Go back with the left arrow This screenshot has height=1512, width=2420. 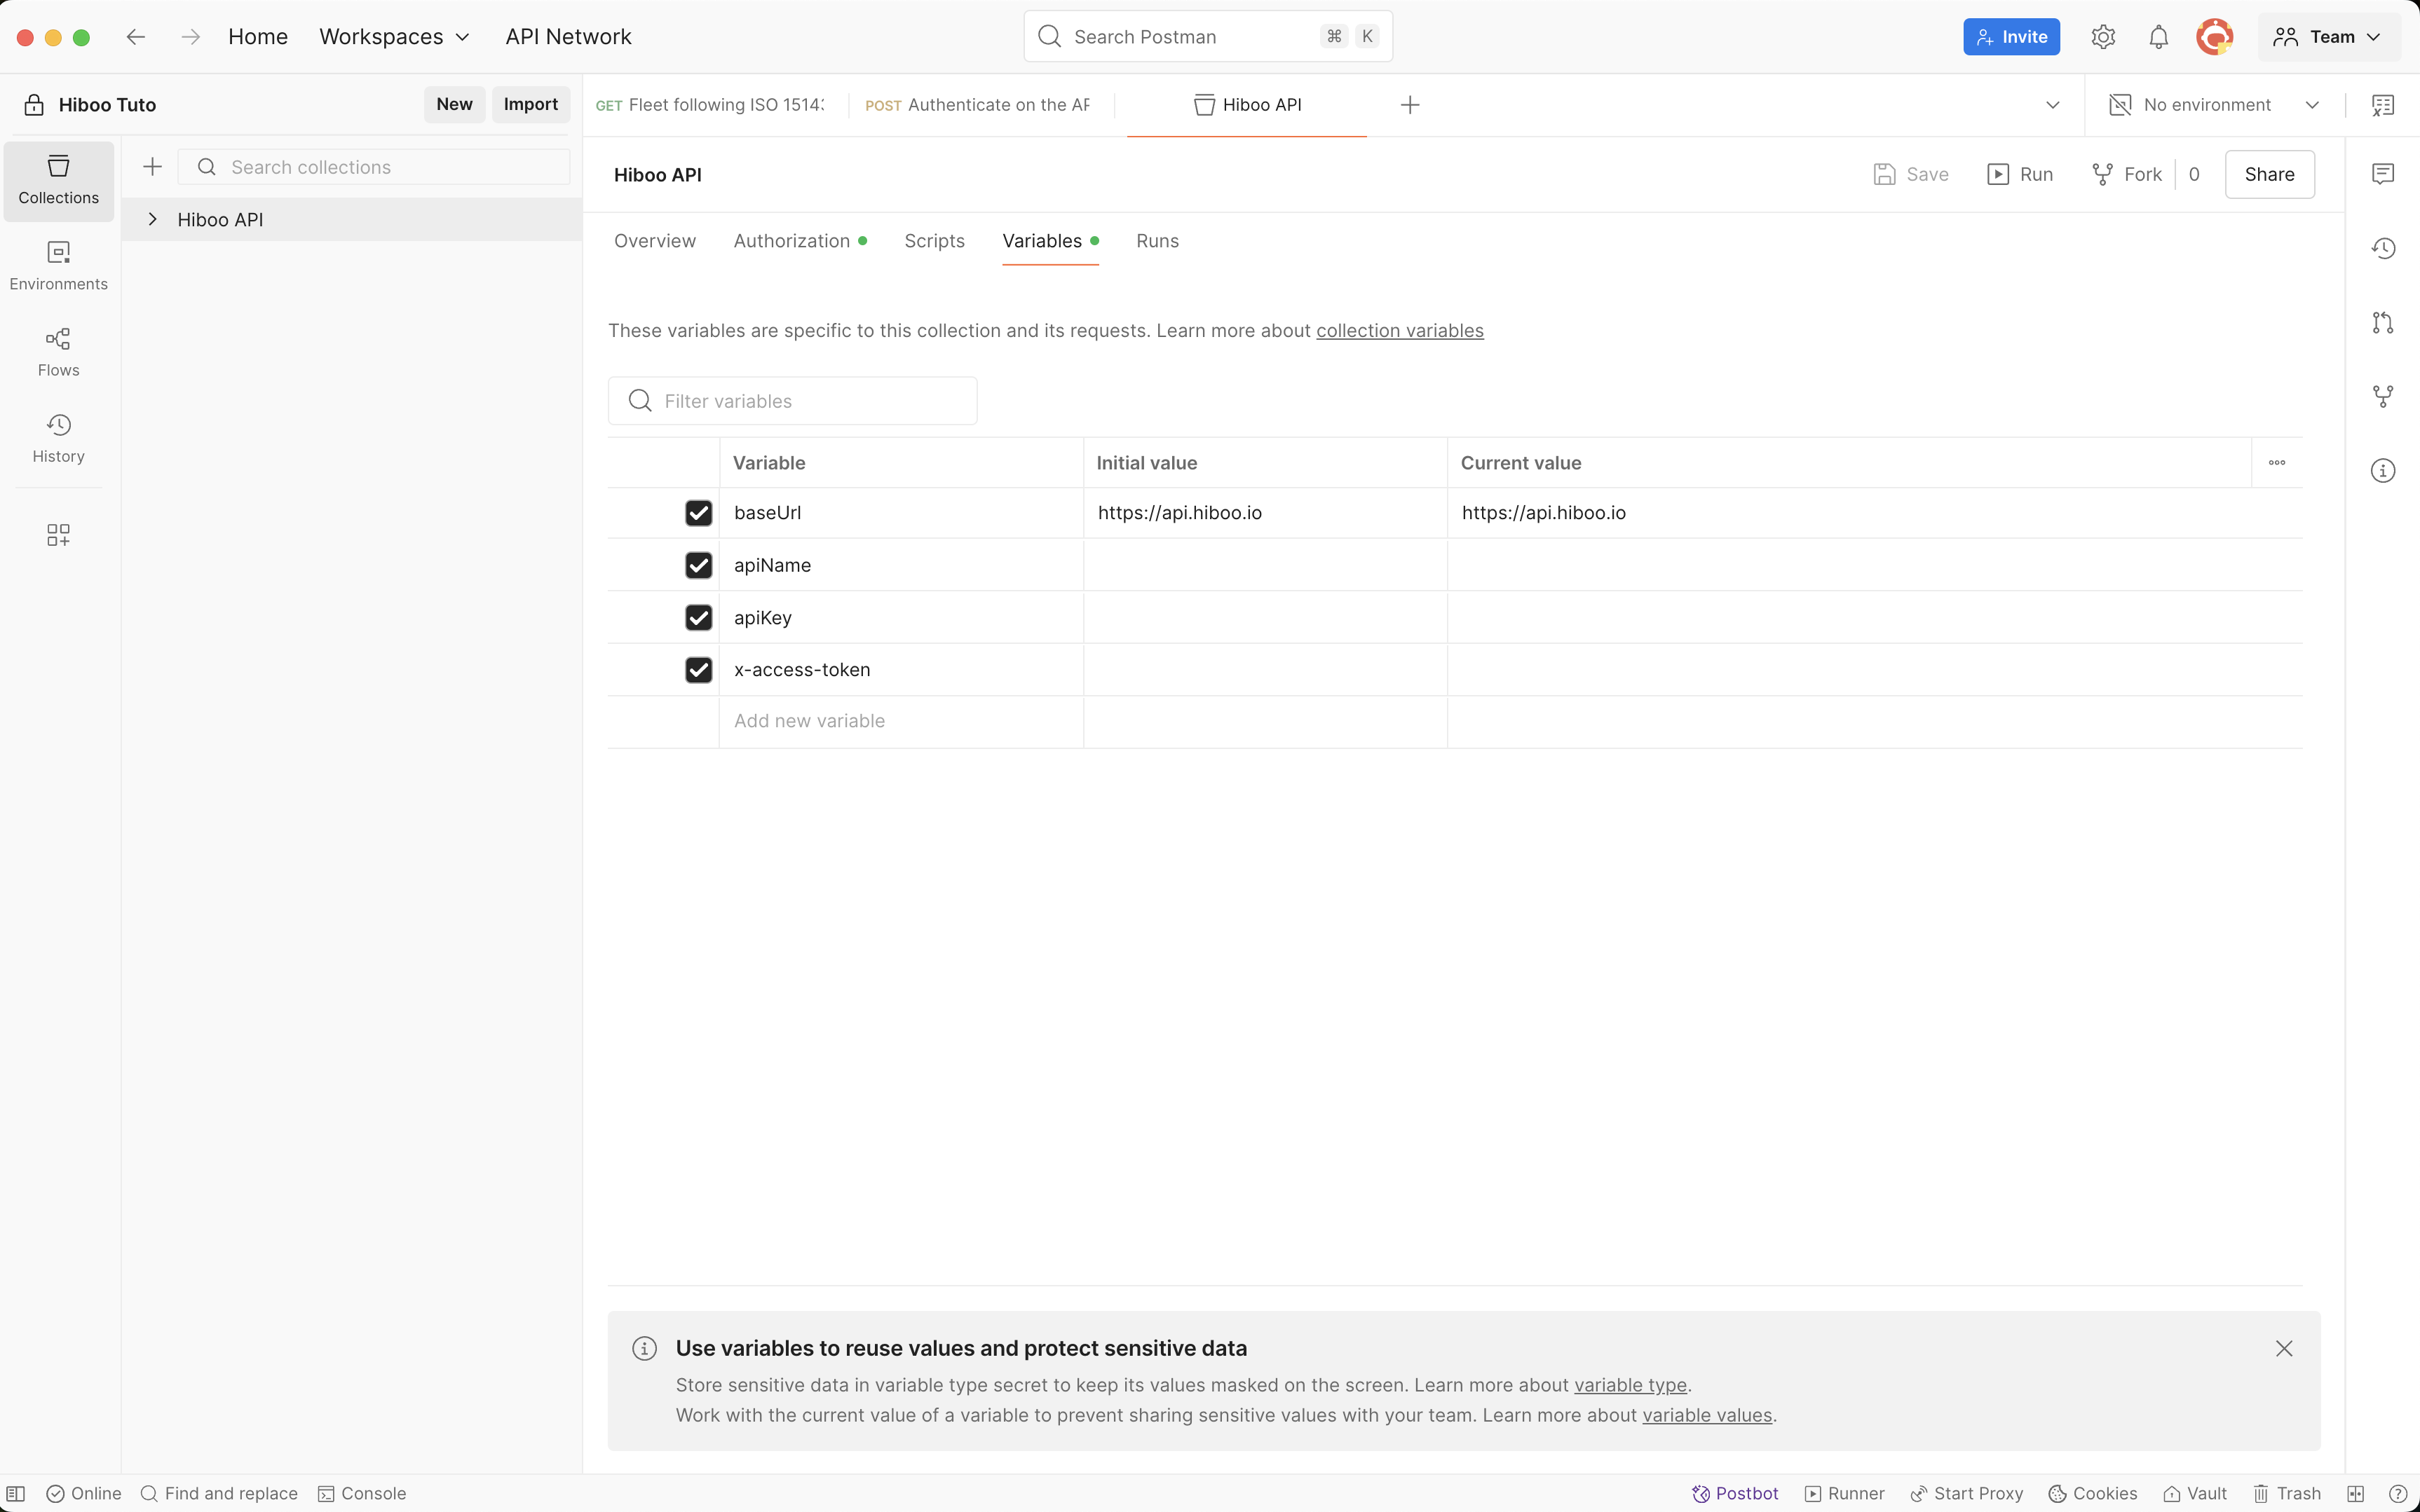pyautogui.click(x=136, y=37)
